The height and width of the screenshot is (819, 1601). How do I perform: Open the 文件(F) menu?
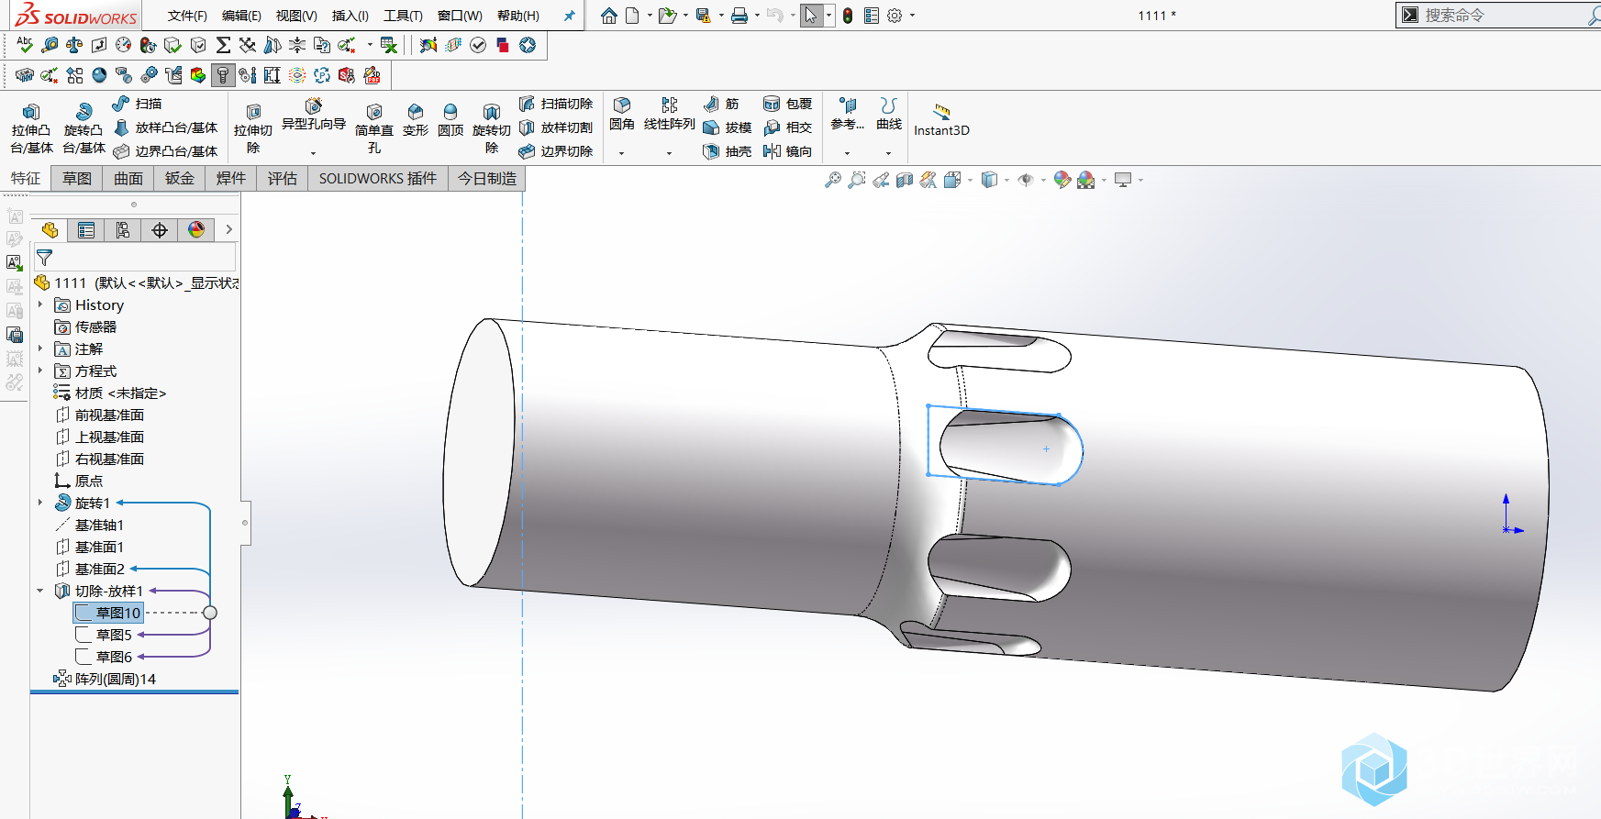click(187, 16)
